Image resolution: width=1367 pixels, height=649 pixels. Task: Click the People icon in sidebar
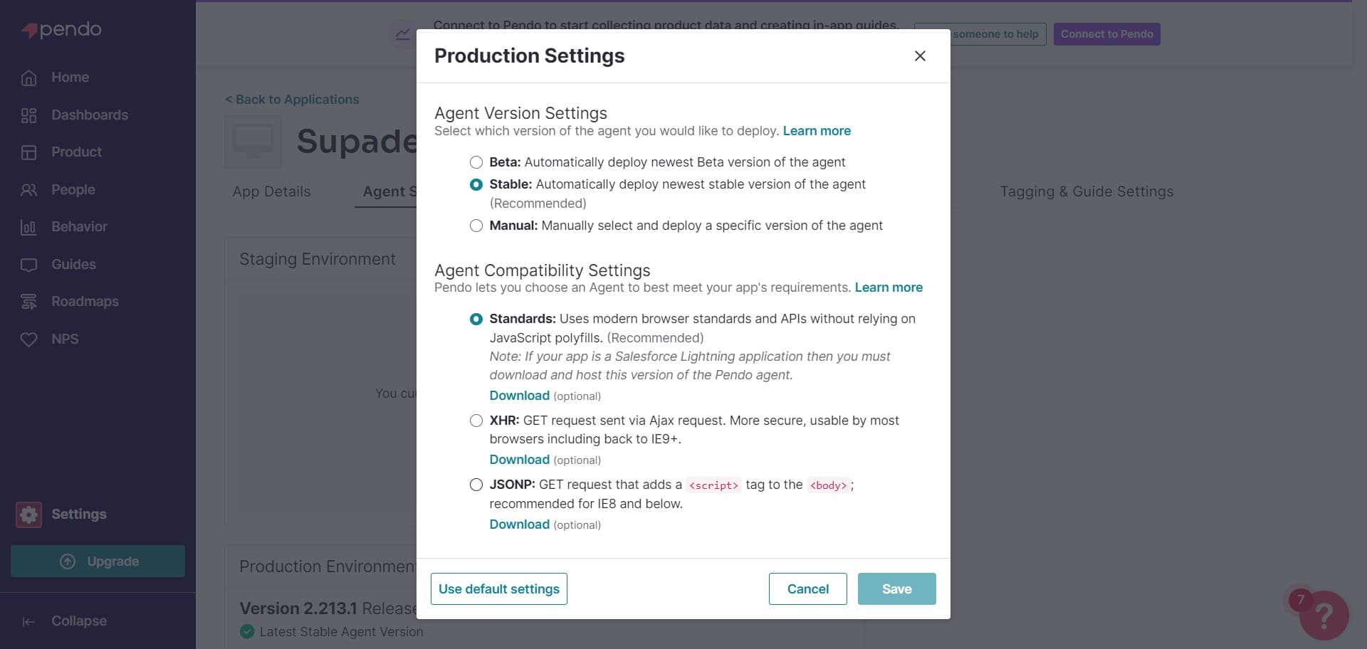[28, 190]
